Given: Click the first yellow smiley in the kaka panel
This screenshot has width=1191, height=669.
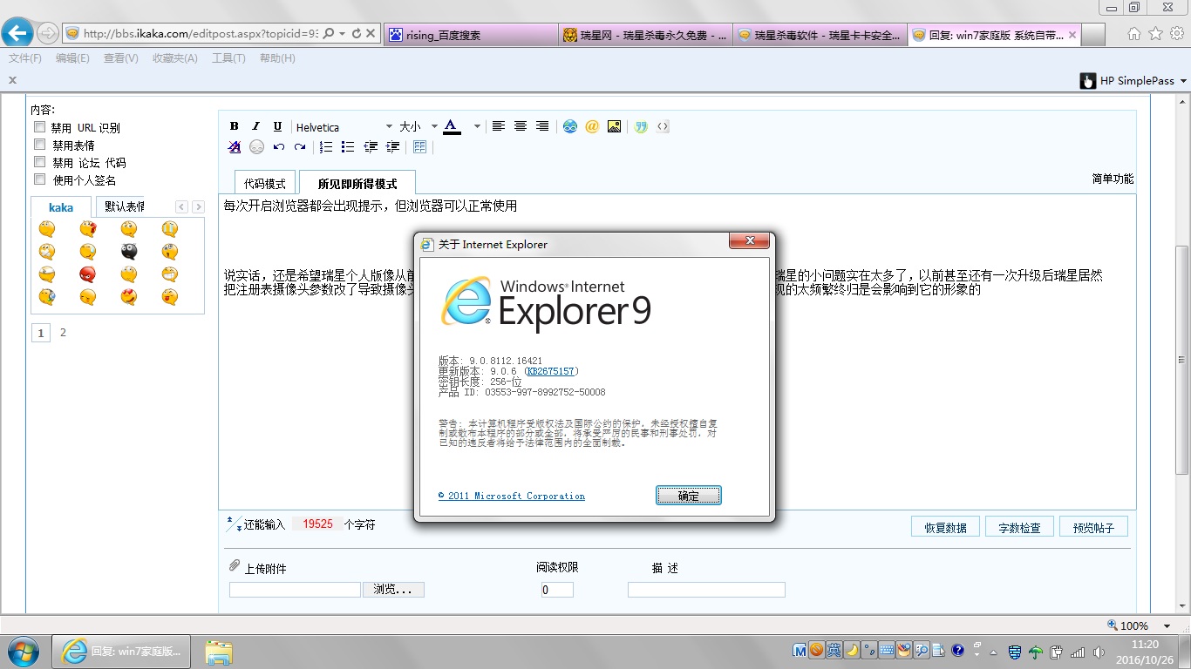Looking at the screenshot, I should 47,229.
